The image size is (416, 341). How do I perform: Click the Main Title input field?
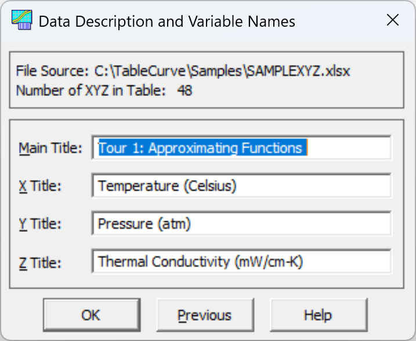point(241,148)
